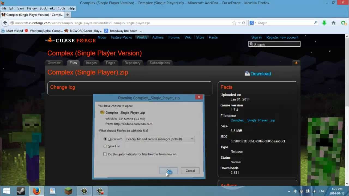Focus the CurseForge Search field

point(274,44)
